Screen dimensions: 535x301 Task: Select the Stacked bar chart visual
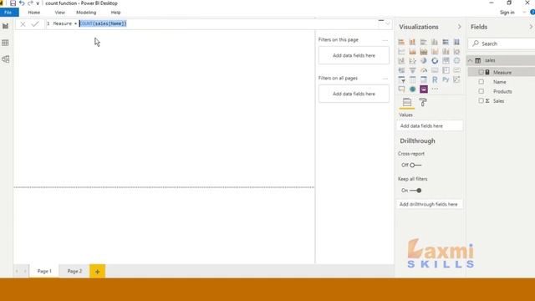click(401, 42)
